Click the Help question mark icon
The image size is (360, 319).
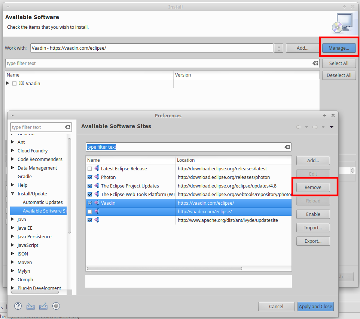(x=18, y=306)
